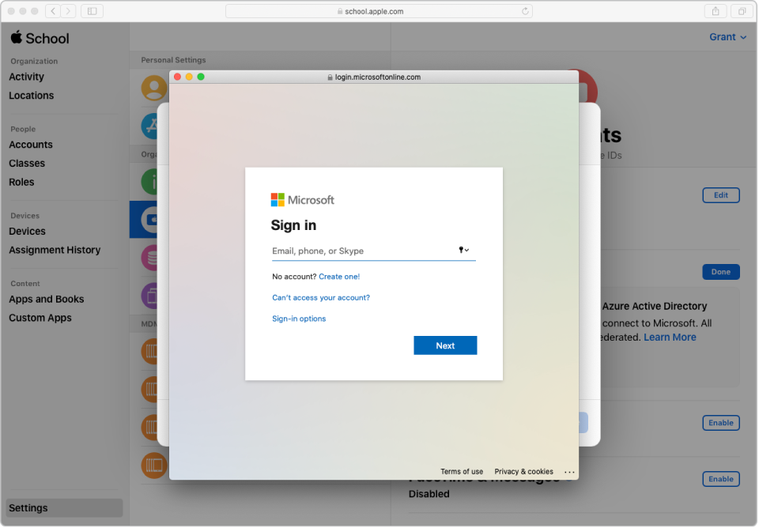Click the pink data source icon
The image size is (759, 528).
point(149,258)
